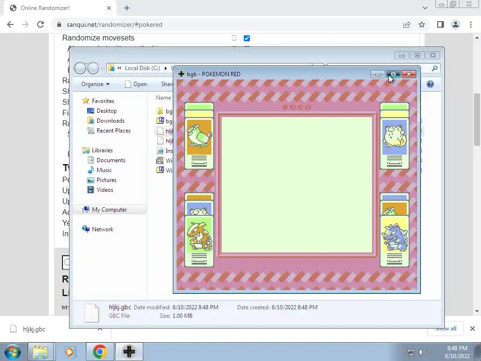Click the bgb plus-sign title icon

(x=181, y=74)
